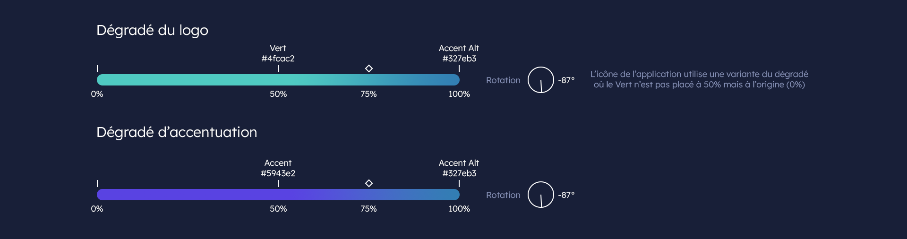Click the accent gradient rotation dial
This screenshot has width=907, height=239.
(x=540, y=195)
